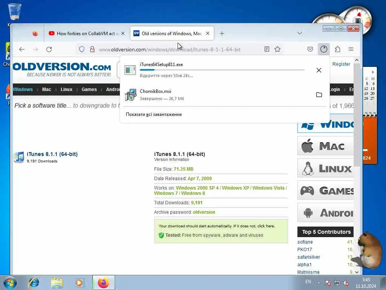Open the Linux category banner

coord(325,168)
